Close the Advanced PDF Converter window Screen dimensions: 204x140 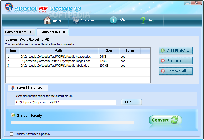pyautogui.click(x=196, y=3)
